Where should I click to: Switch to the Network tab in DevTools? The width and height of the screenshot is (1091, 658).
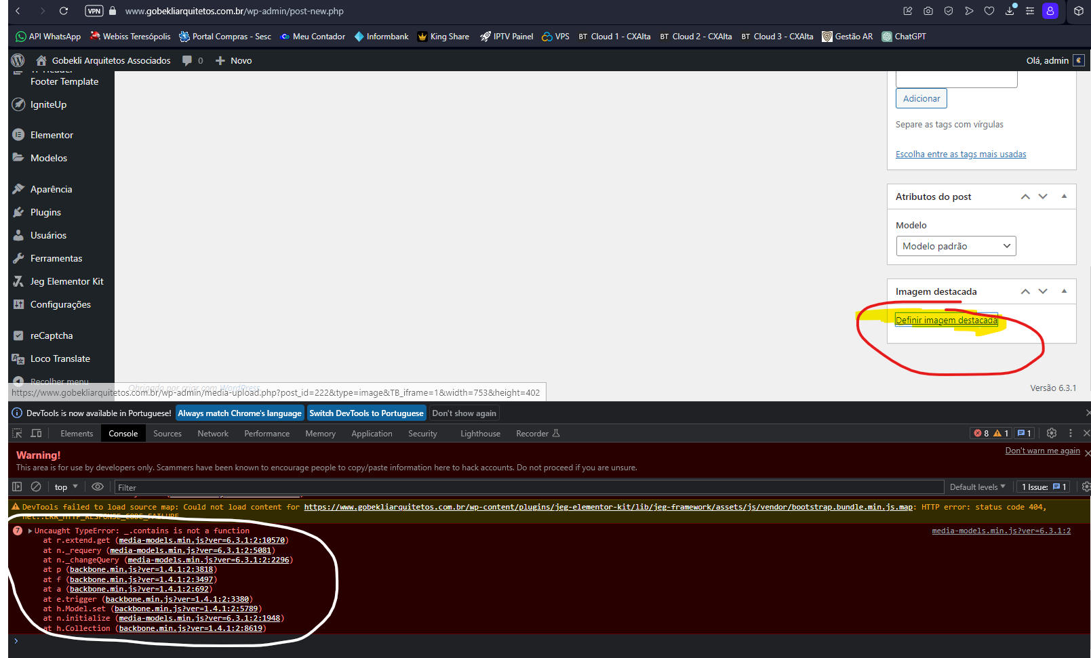212,433
